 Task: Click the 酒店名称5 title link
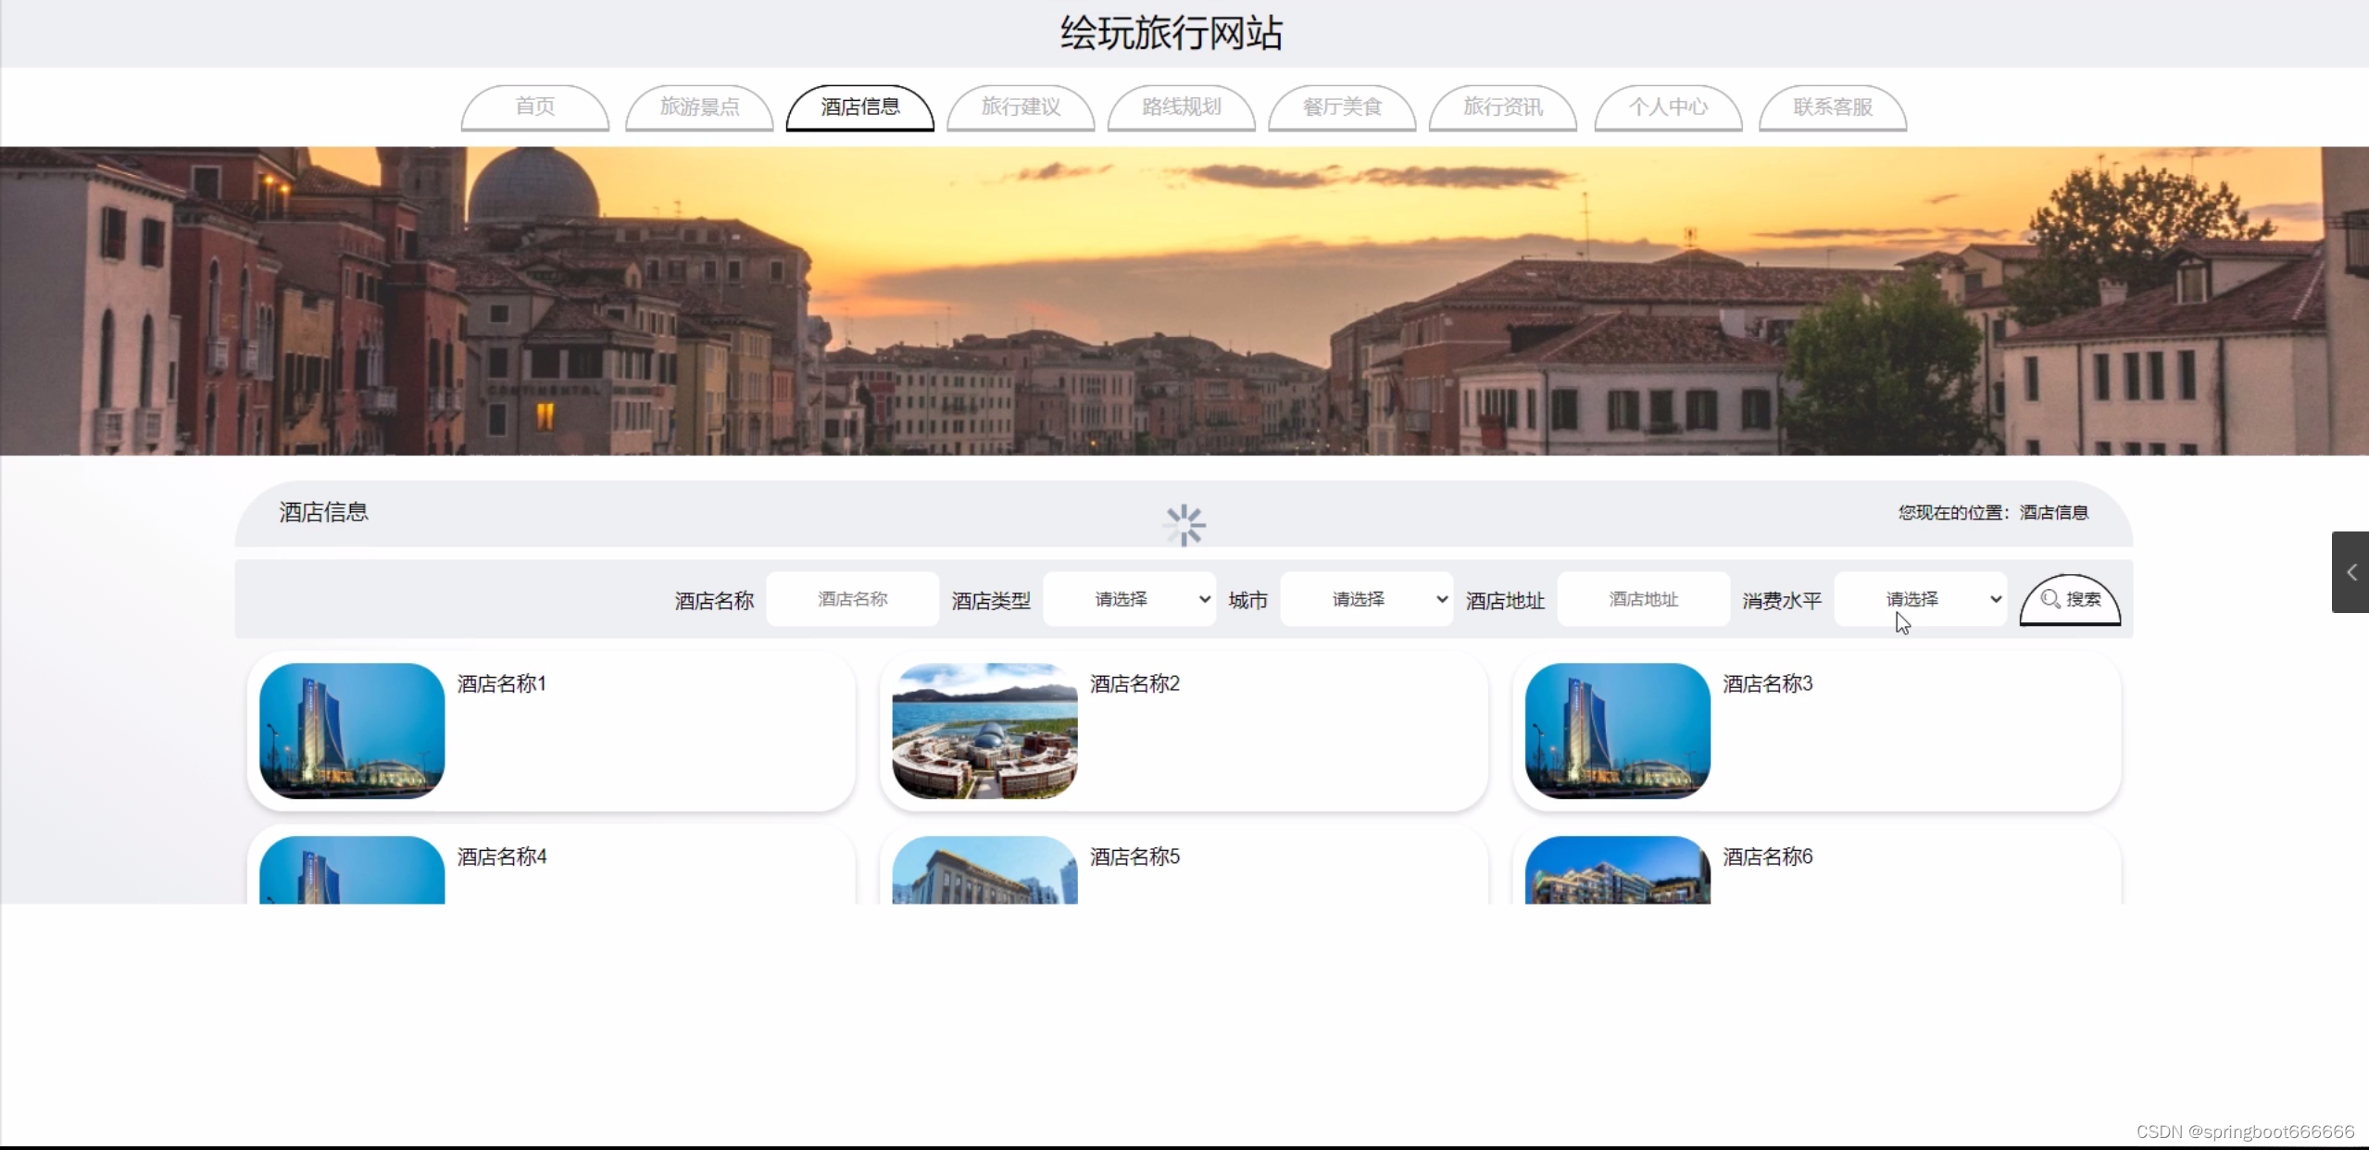pyautogui.click(x=1134, y=856)
